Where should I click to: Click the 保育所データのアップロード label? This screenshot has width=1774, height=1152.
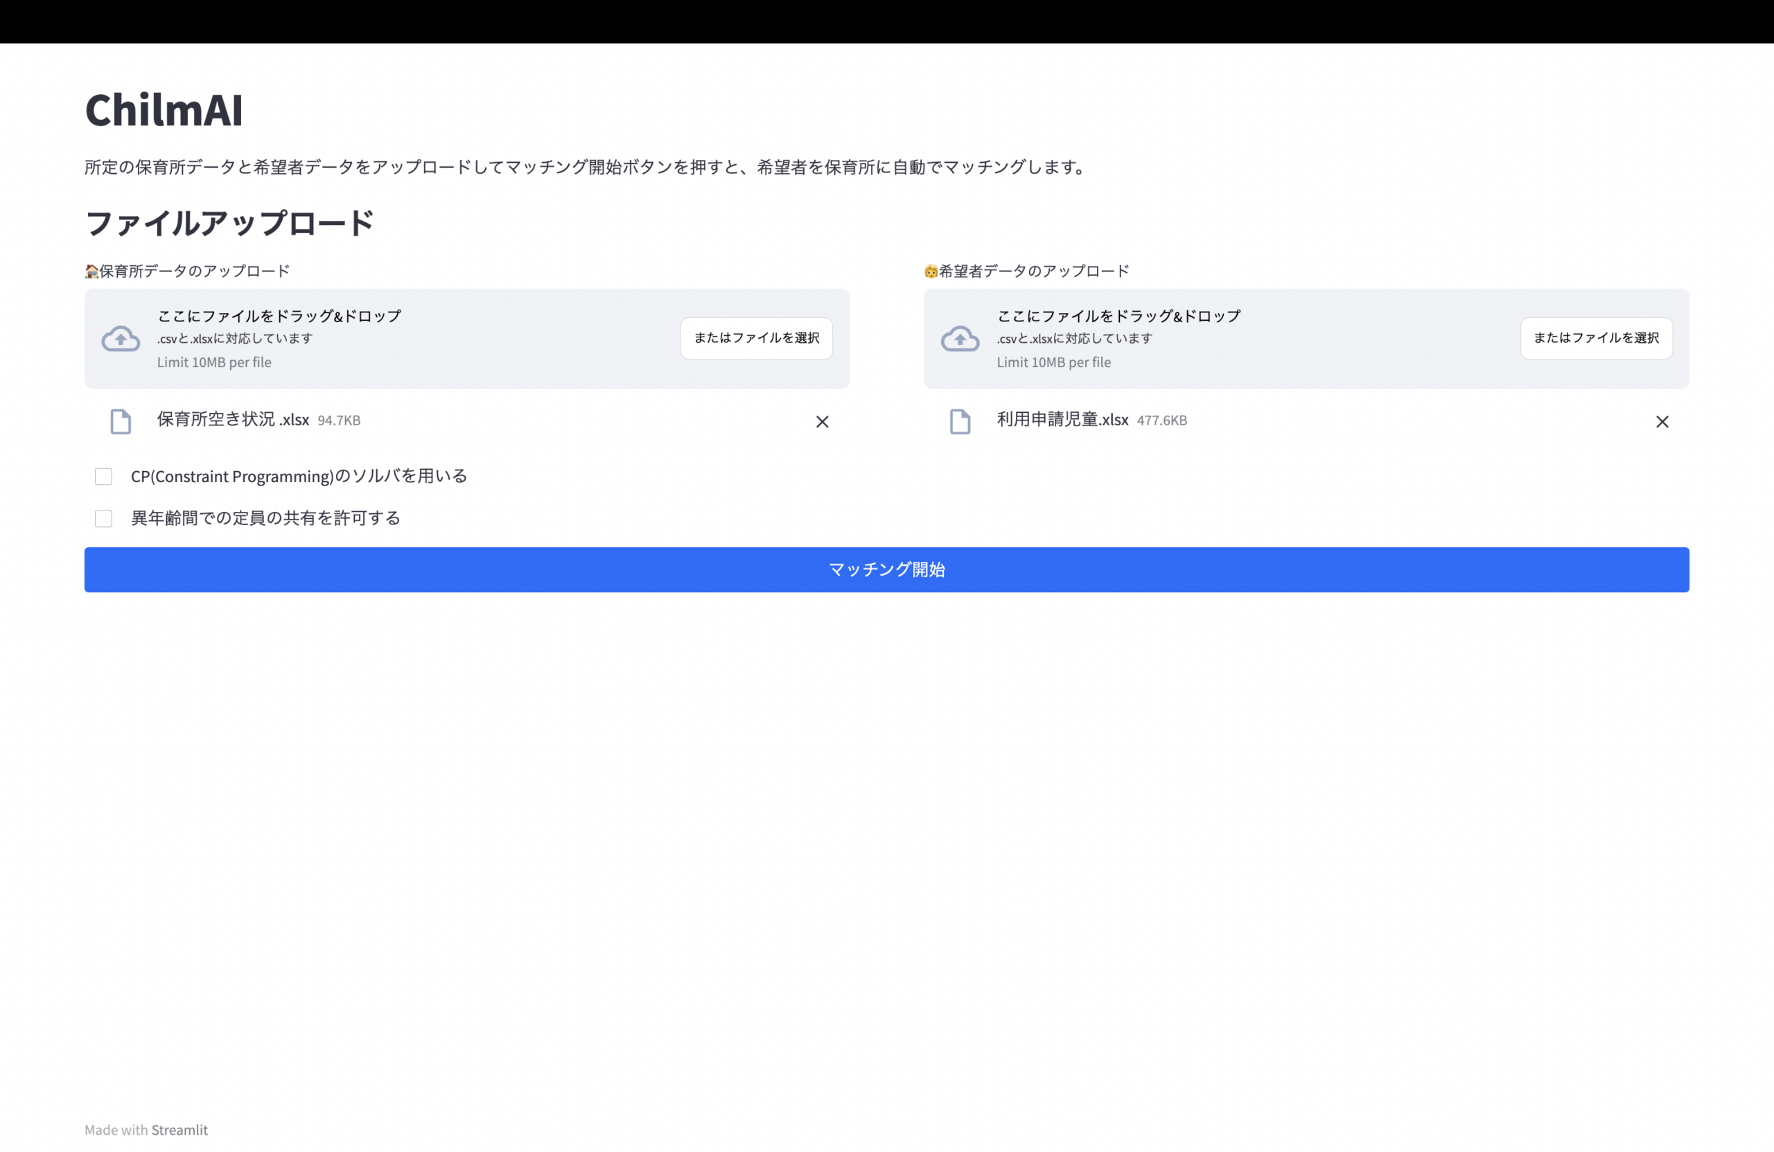187,270
